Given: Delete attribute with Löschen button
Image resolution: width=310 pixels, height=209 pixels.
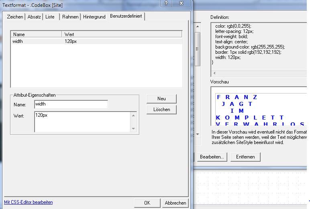Looking at the screenshot, I should coord(161,110).
